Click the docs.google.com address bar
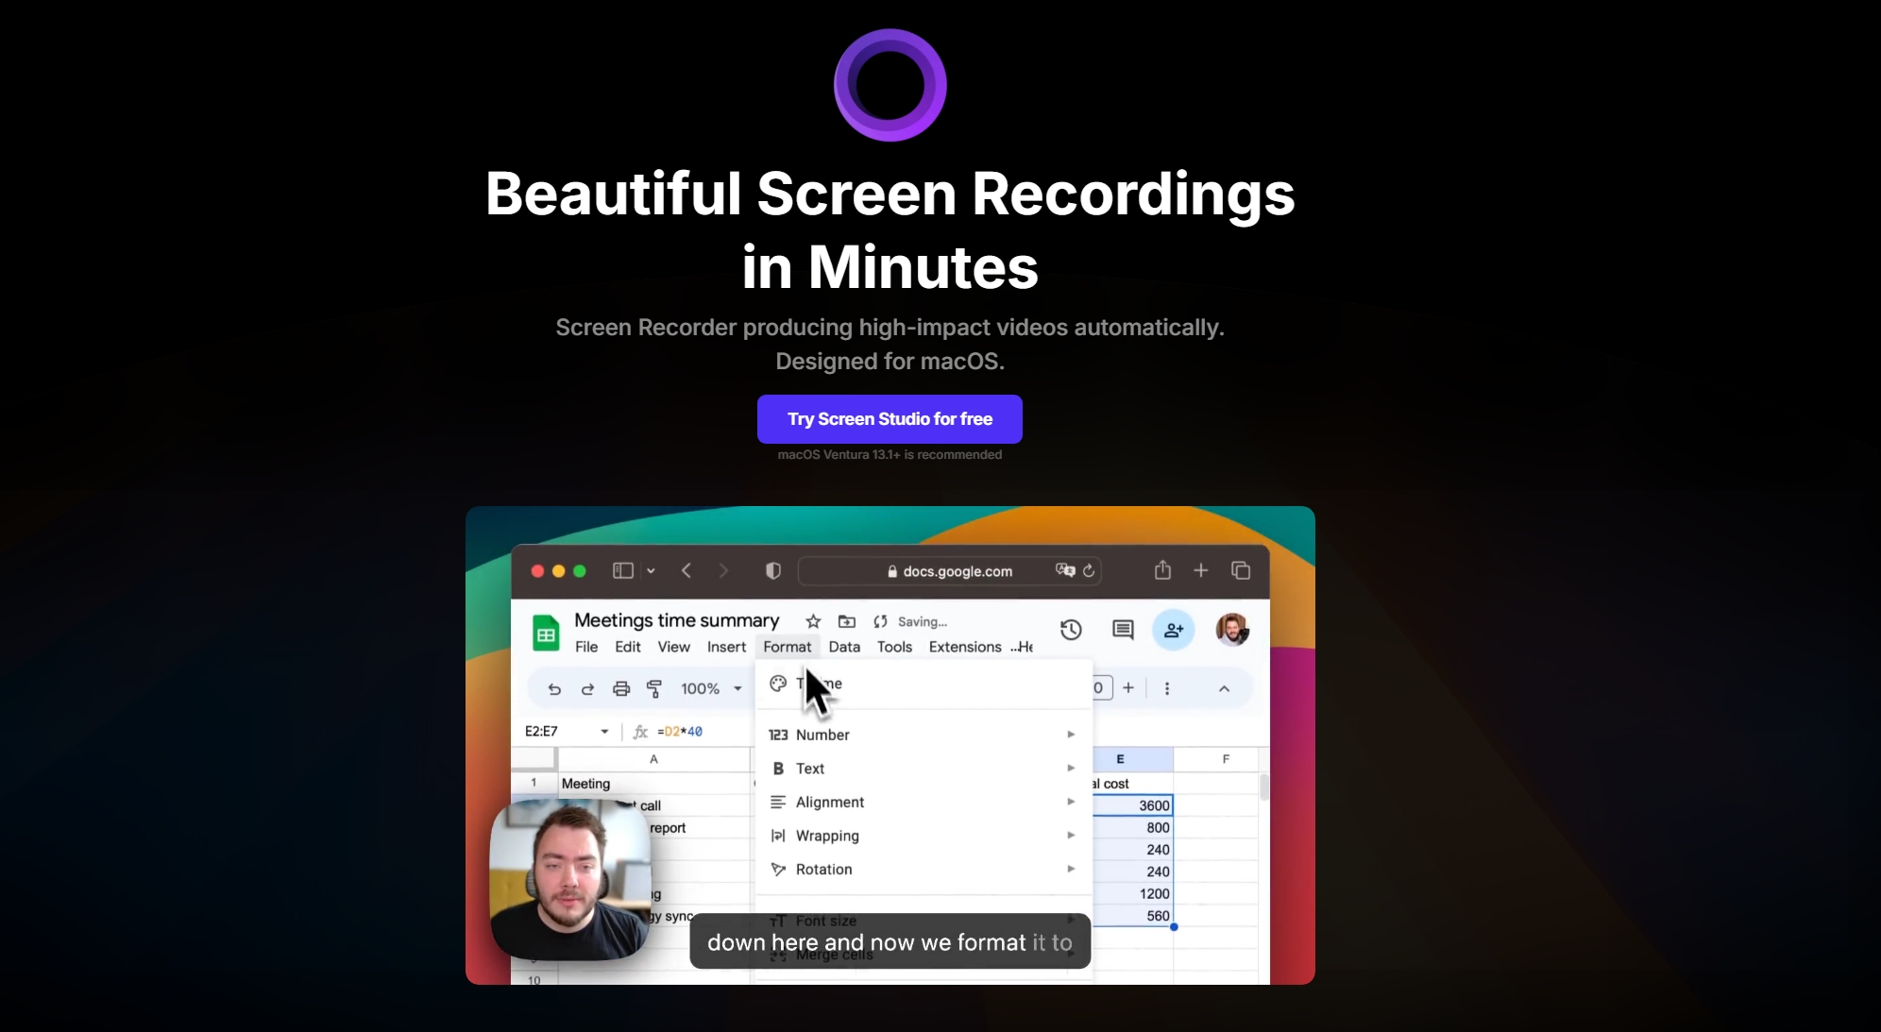1881x1032 pixels. [949, 571]
